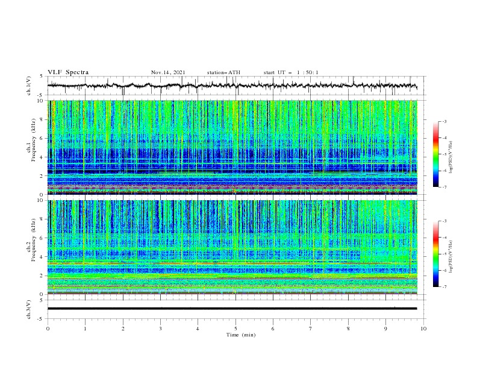Click time axis tick label "6"
477x369 pixels.
[x=273, y=329]
